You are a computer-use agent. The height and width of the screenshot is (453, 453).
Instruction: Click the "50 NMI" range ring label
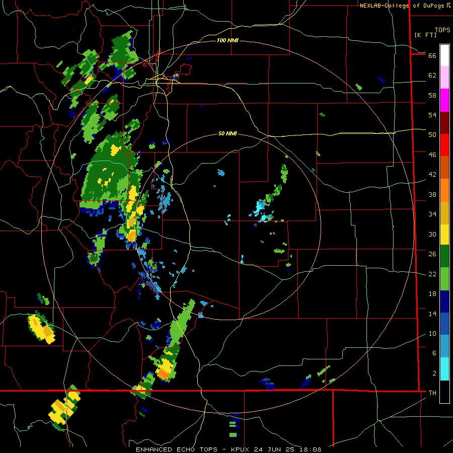point(228,133)
